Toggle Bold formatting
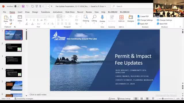This screenshot has height=103, width=184. 27,20
